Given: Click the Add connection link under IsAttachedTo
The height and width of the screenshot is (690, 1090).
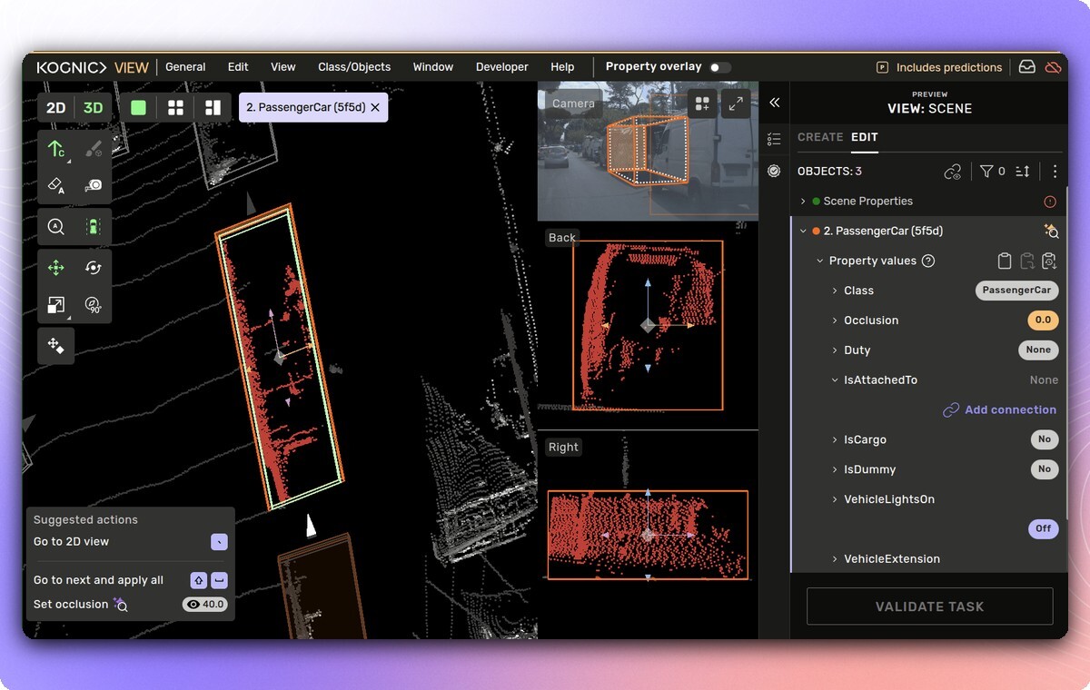Looking at the screenshot, I should (x=999, y=409).
